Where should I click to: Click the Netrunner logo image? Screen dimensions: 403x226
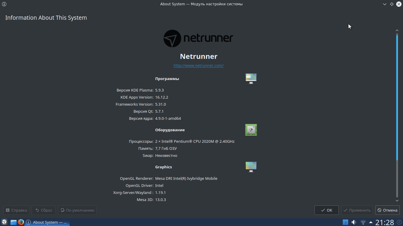(198, 39)
